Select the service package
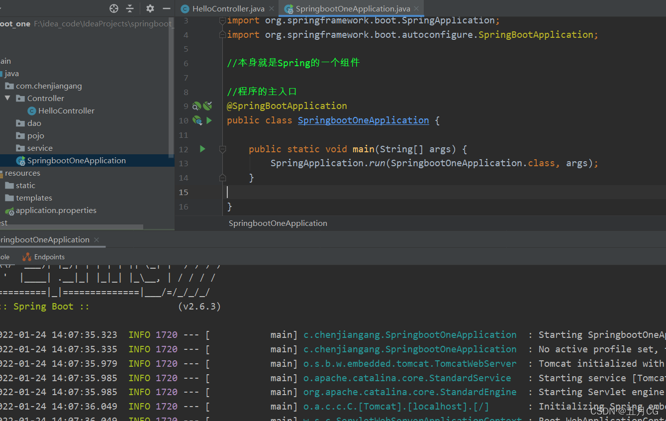Viewport: 666px width, 421px height. pos(40,148)
